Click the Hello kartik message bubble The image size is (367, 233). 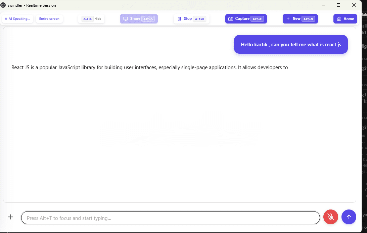click(290, 44)
